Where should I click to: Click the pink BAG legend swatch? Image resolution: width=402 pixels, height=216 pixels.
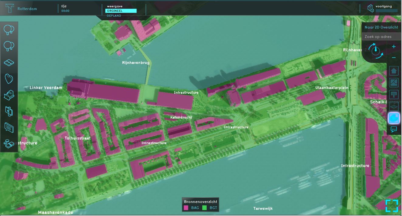pyautogui.click(x=186, y=208)
